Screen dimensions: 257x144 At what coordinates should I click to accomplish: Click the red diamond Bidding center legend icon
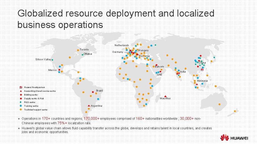click(21, 95)
